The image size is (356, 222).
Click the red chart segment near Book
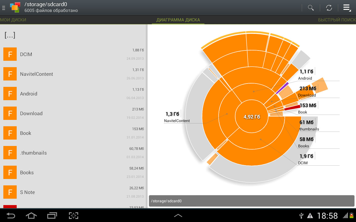pyautogui.click(x=292, y=107)
